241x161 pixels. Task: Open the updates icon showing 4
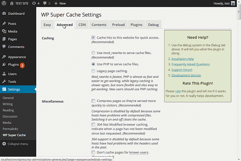34,3
